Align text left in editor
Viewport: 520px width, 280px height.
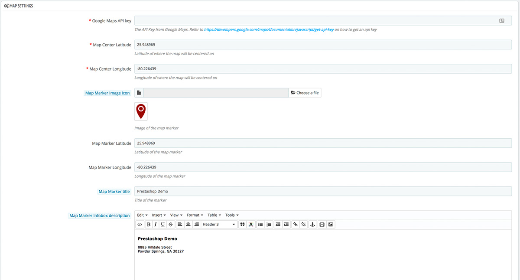tap(179, 225)
